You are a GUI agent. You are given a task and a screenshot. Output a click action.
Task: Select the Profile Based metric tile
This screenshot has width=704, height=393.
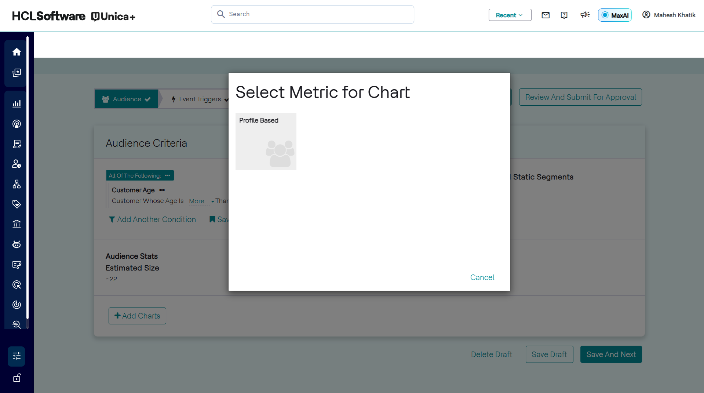tap(266, 141)
